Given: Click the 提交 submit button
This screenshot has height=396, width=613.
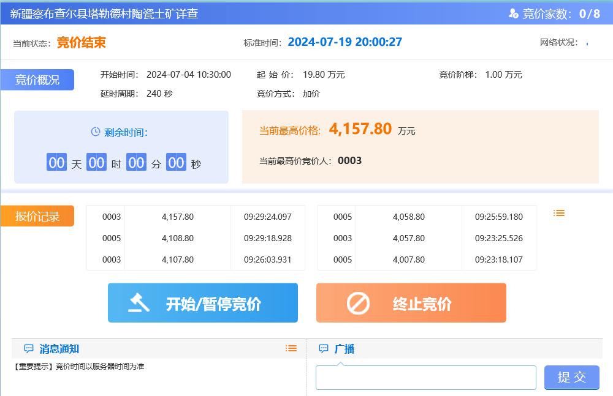Looking at the screenshot, I should click(572, 377).
